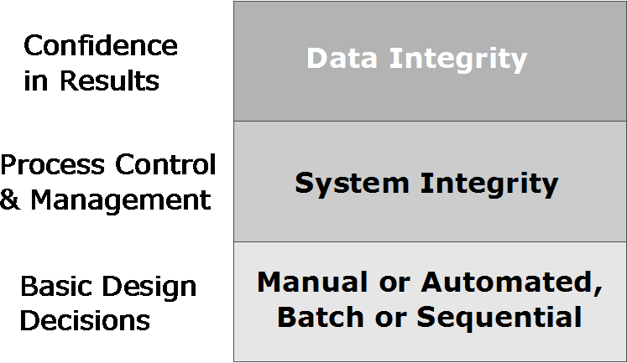
Task: Click the word Integrity in the dark top box
Action: (458, 60)
